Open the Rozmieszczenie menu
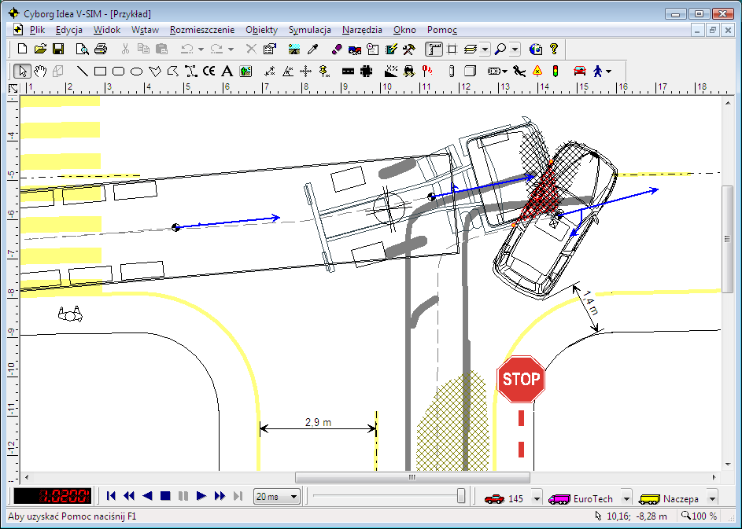Image resolution: width=742 pixels, height=529 pixels. [x=201, y=30]
